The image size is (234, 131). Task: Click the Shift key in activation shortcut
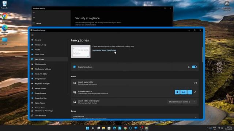coord(184,92)
